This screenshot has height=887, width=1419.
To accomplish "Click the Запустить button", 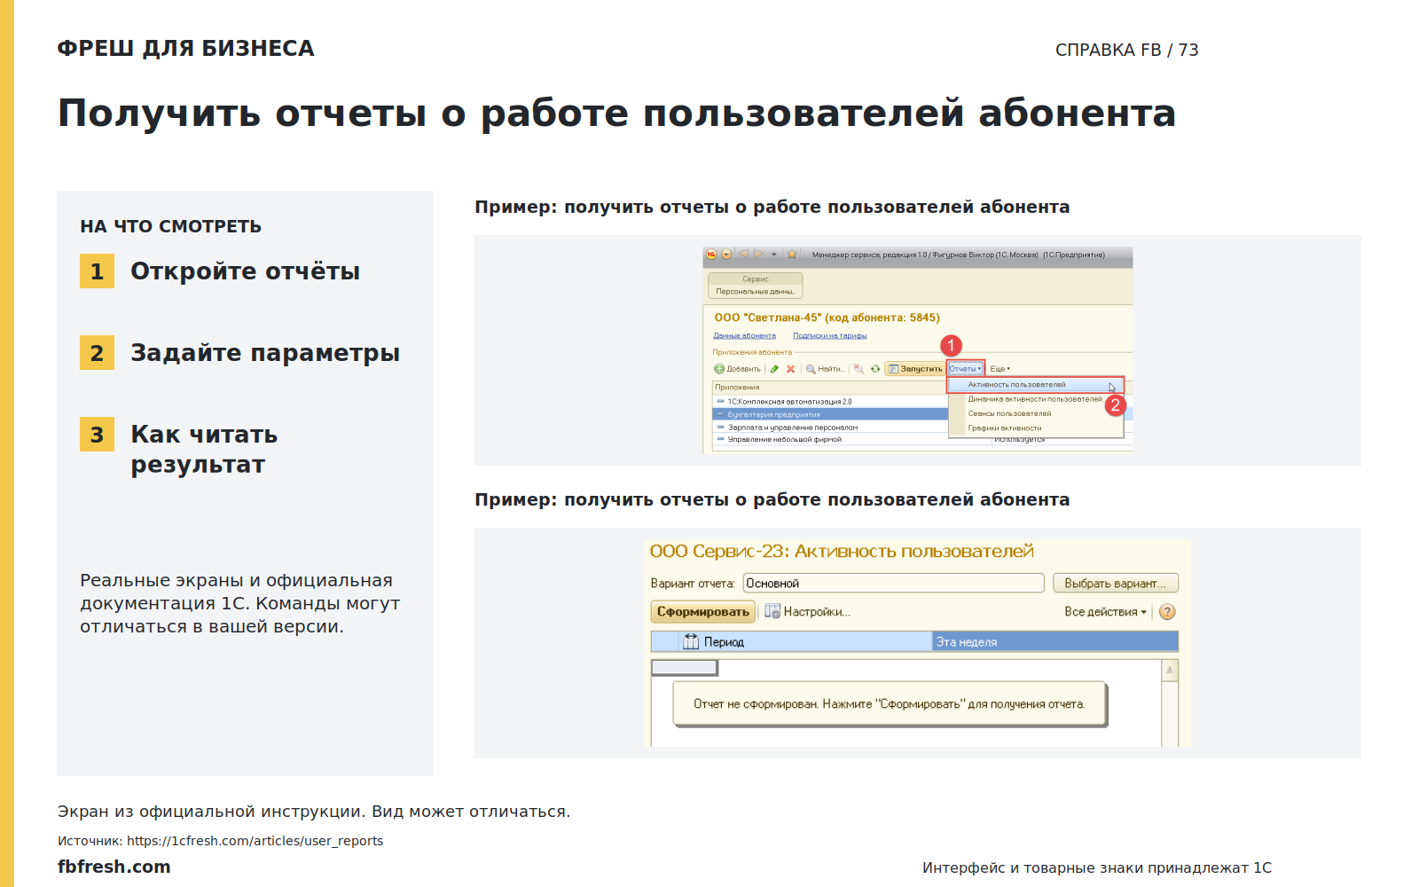I will click(x=915, y=369).
